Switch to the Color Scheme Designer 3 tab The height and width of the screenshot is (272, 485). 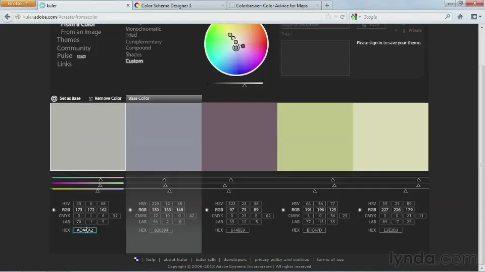coord(179,6)
